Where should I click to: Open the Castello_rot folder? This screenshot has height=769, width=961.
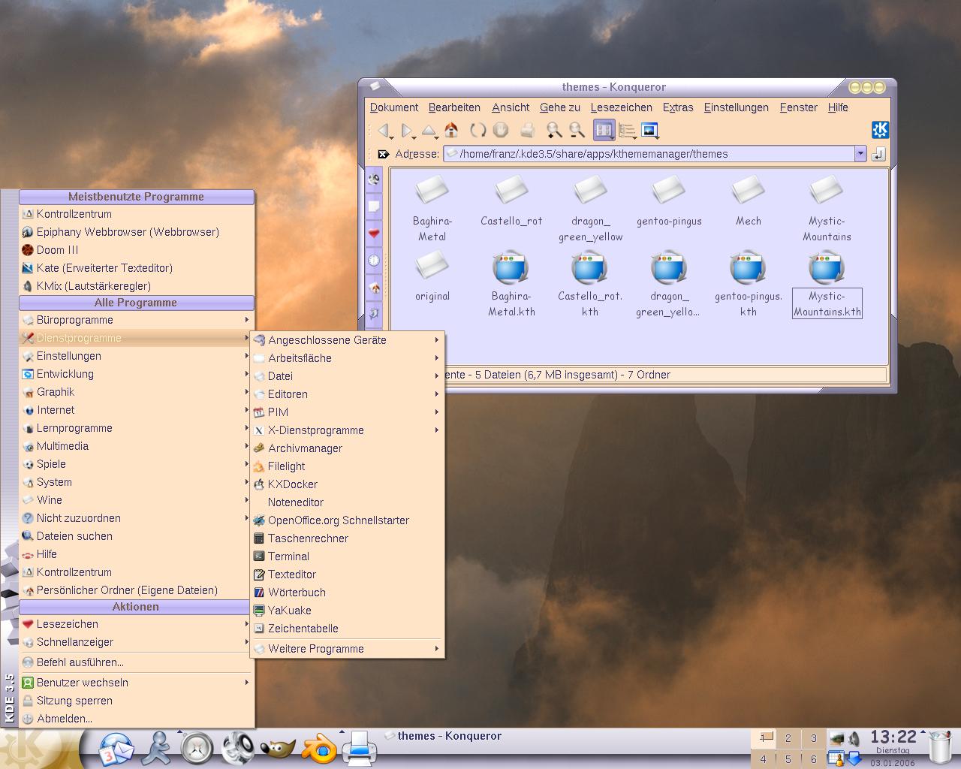click(511, 201)
